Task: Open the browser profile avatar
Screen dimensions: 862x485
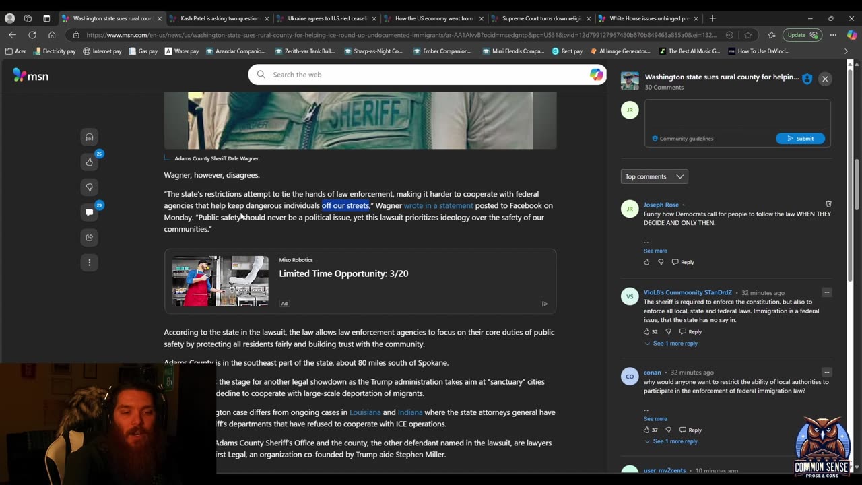Action: (x=9, y=18)
